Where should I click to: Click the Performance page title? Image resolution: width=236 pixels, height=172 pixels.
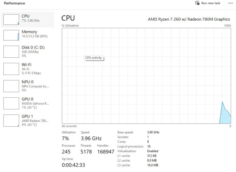14,3
